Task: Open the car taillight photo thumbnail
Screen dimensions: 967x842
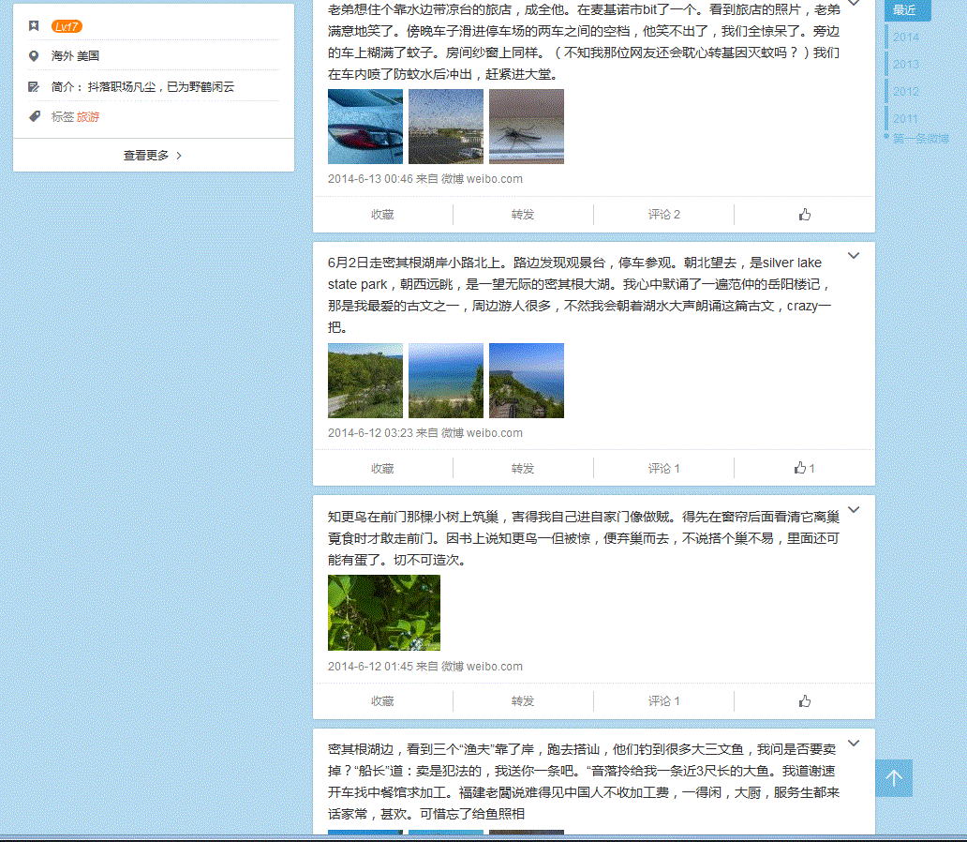Action: (x=365, y=127)
